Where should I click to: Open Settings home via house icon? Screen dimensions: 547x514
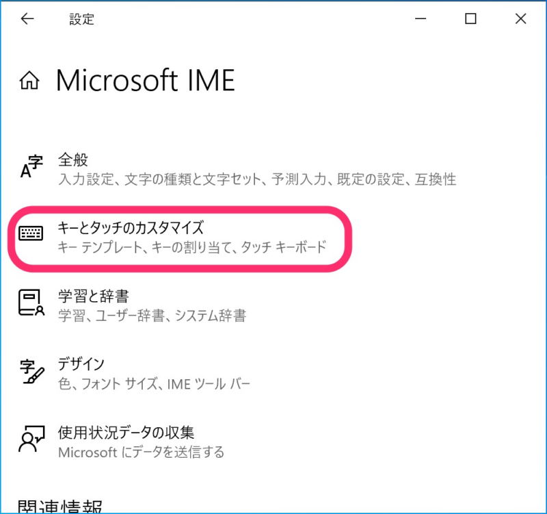tap(29, 80)
